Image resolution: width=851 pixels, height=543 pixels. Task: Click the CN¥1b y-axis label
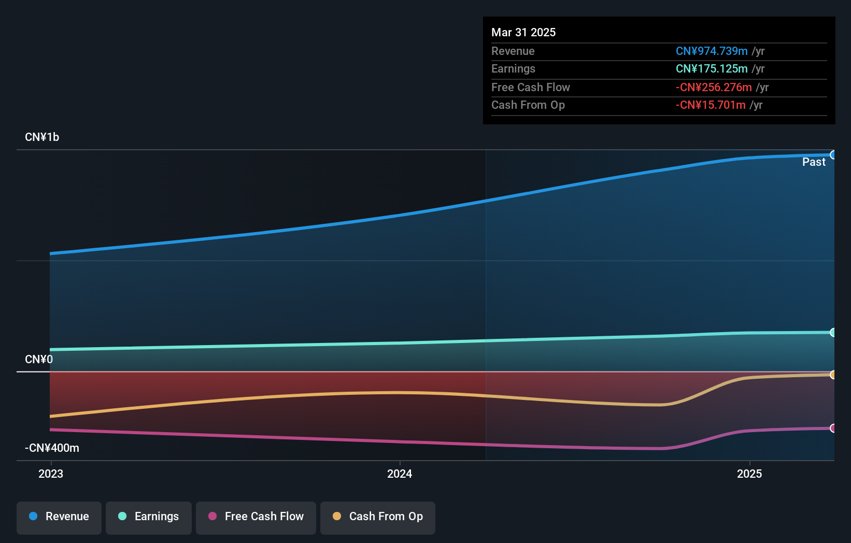click(x=42, y=137)
